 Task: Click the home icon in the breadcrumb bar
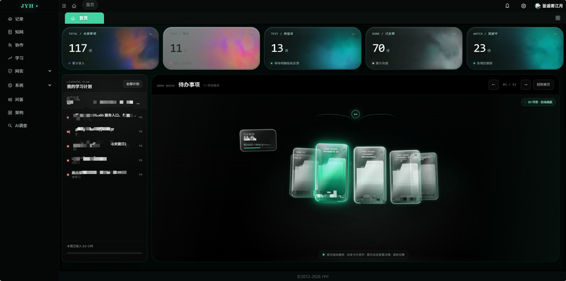tap(74, 6)
